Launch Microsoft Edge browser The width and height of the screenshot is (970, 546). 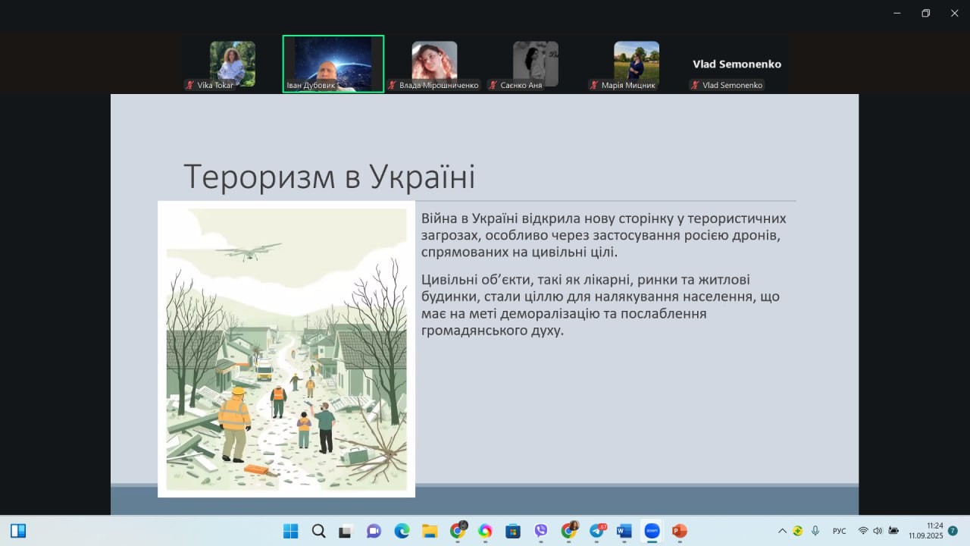tap(402, 531)
